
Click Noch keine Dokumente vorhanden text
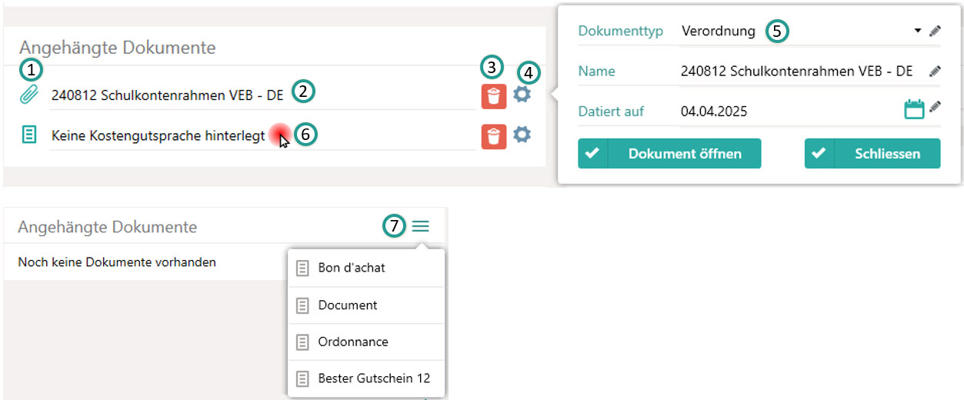(117, 262)
